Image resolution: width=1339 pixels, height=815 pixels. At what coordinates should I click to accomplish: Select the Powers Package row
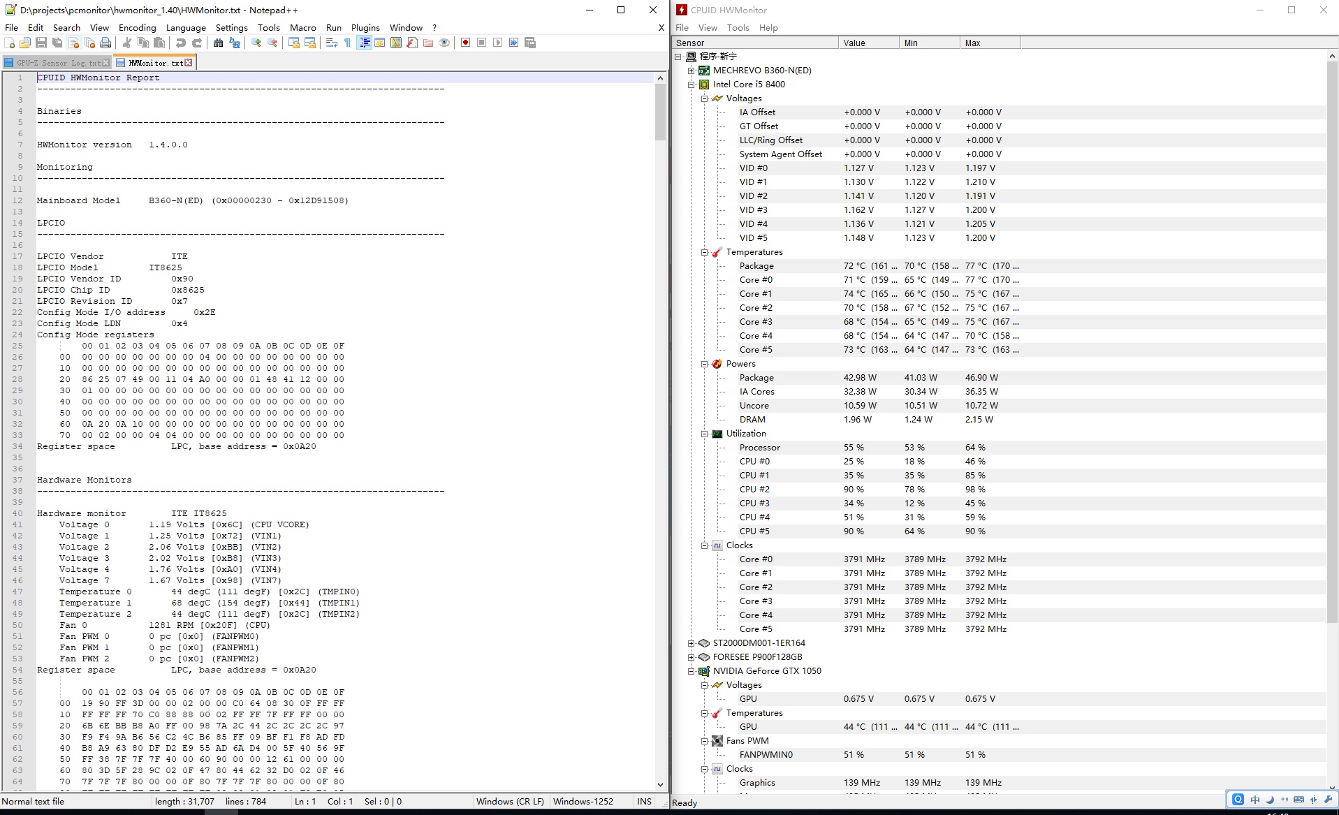click(999, 378)
